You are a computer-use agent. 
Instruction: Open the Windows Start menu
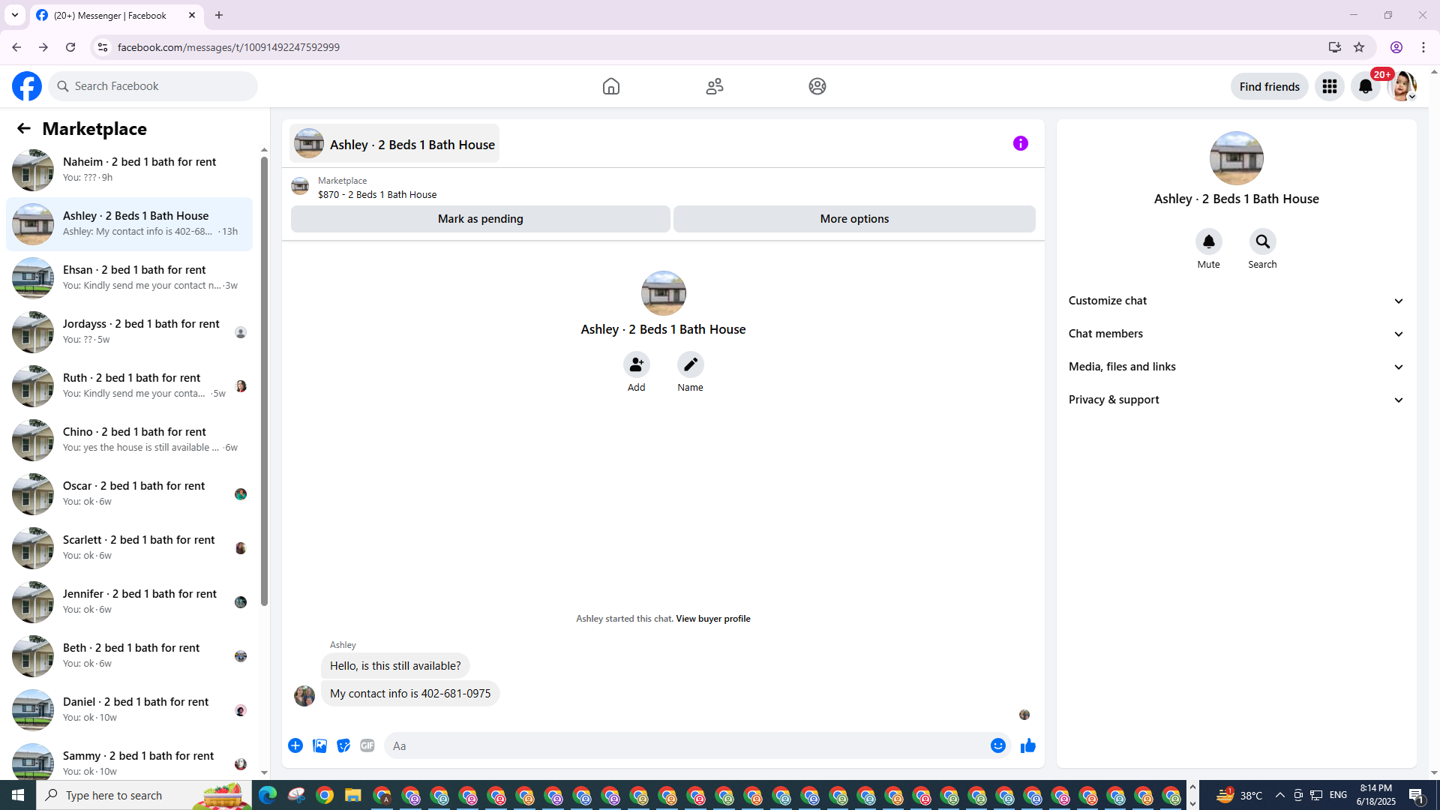point(18,795)
